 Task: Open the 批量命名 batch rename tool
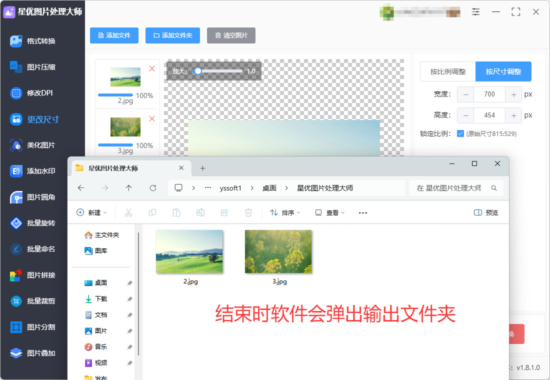pos(33,249)
